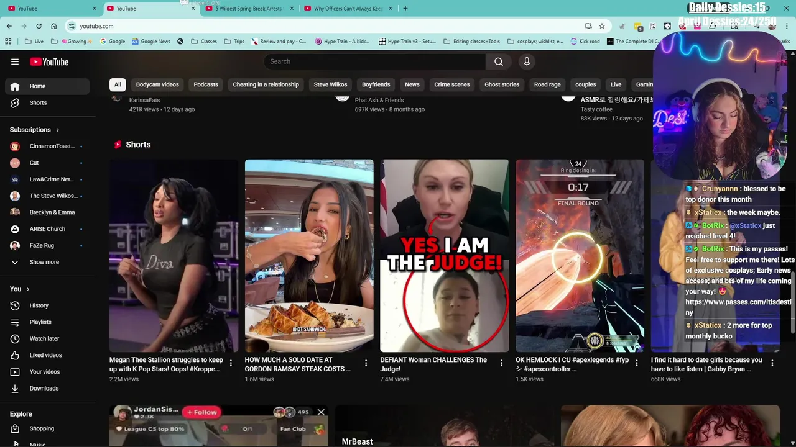Open the Classes bookmark folder
Image resolution: width=796 pixels, height=447 pixels.
pos(204,42)
